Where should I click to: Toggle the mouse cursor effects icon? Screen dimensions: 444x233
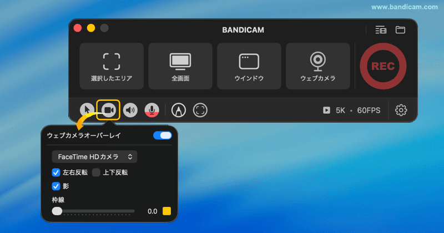[87, 110]
